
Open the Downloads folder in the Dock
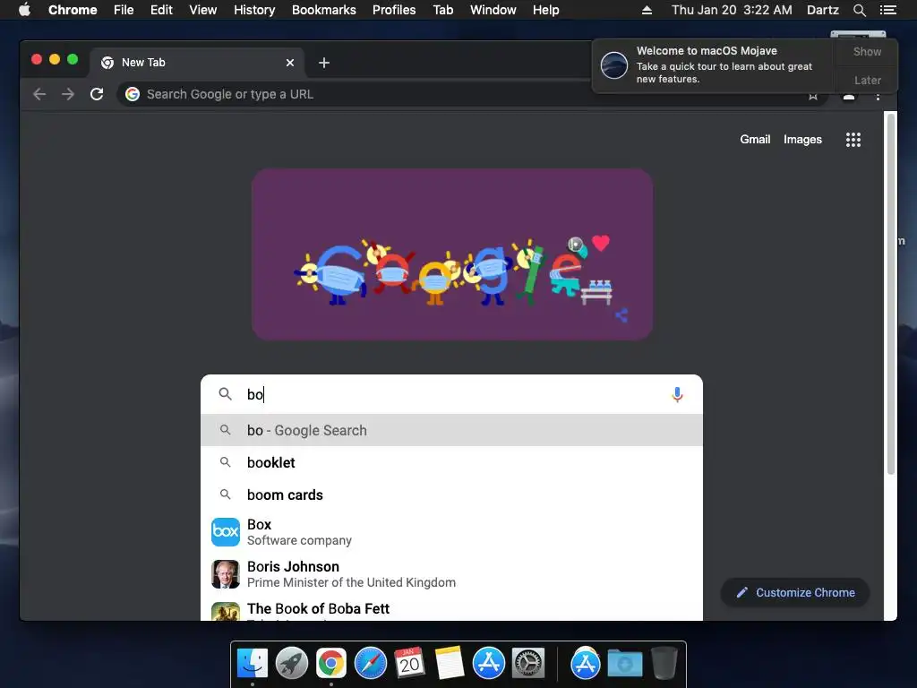tap(624, 664)
